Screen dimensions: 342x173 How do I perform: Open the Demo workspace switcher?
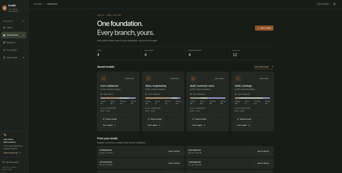click(323, 4)
